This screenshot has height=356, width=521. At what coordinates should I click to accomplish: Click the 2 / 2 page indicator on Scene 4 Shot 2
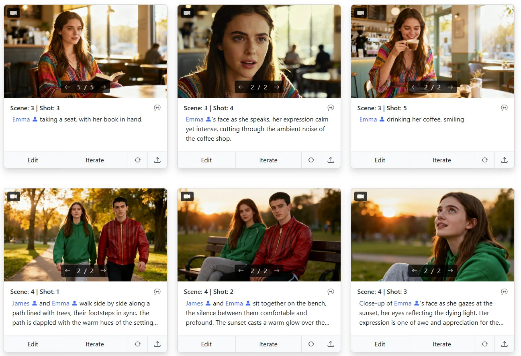[259, 271]
